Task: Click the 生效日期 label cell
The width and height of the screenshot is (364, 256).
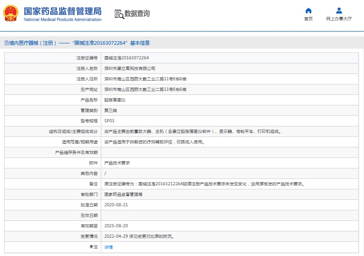Action: pyautogui.click(x=53, y=215)
